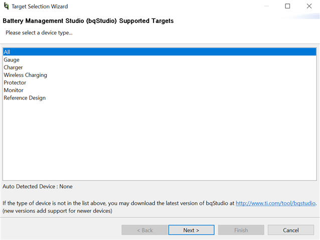Pick the "Reference Design" entry
Viewport: 320px width, 240px height.
tap(25, 98)
